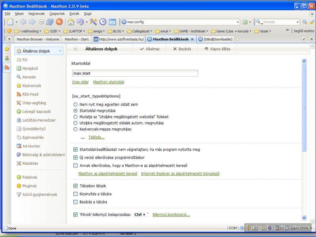Click the 'Üres oldal' link
The image size is (316, 237).
tap(80, 82)
